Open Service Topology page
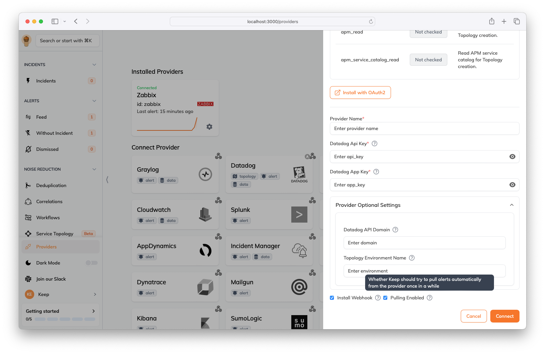Screen dimensions: 545x354 [x=60, y=234]
